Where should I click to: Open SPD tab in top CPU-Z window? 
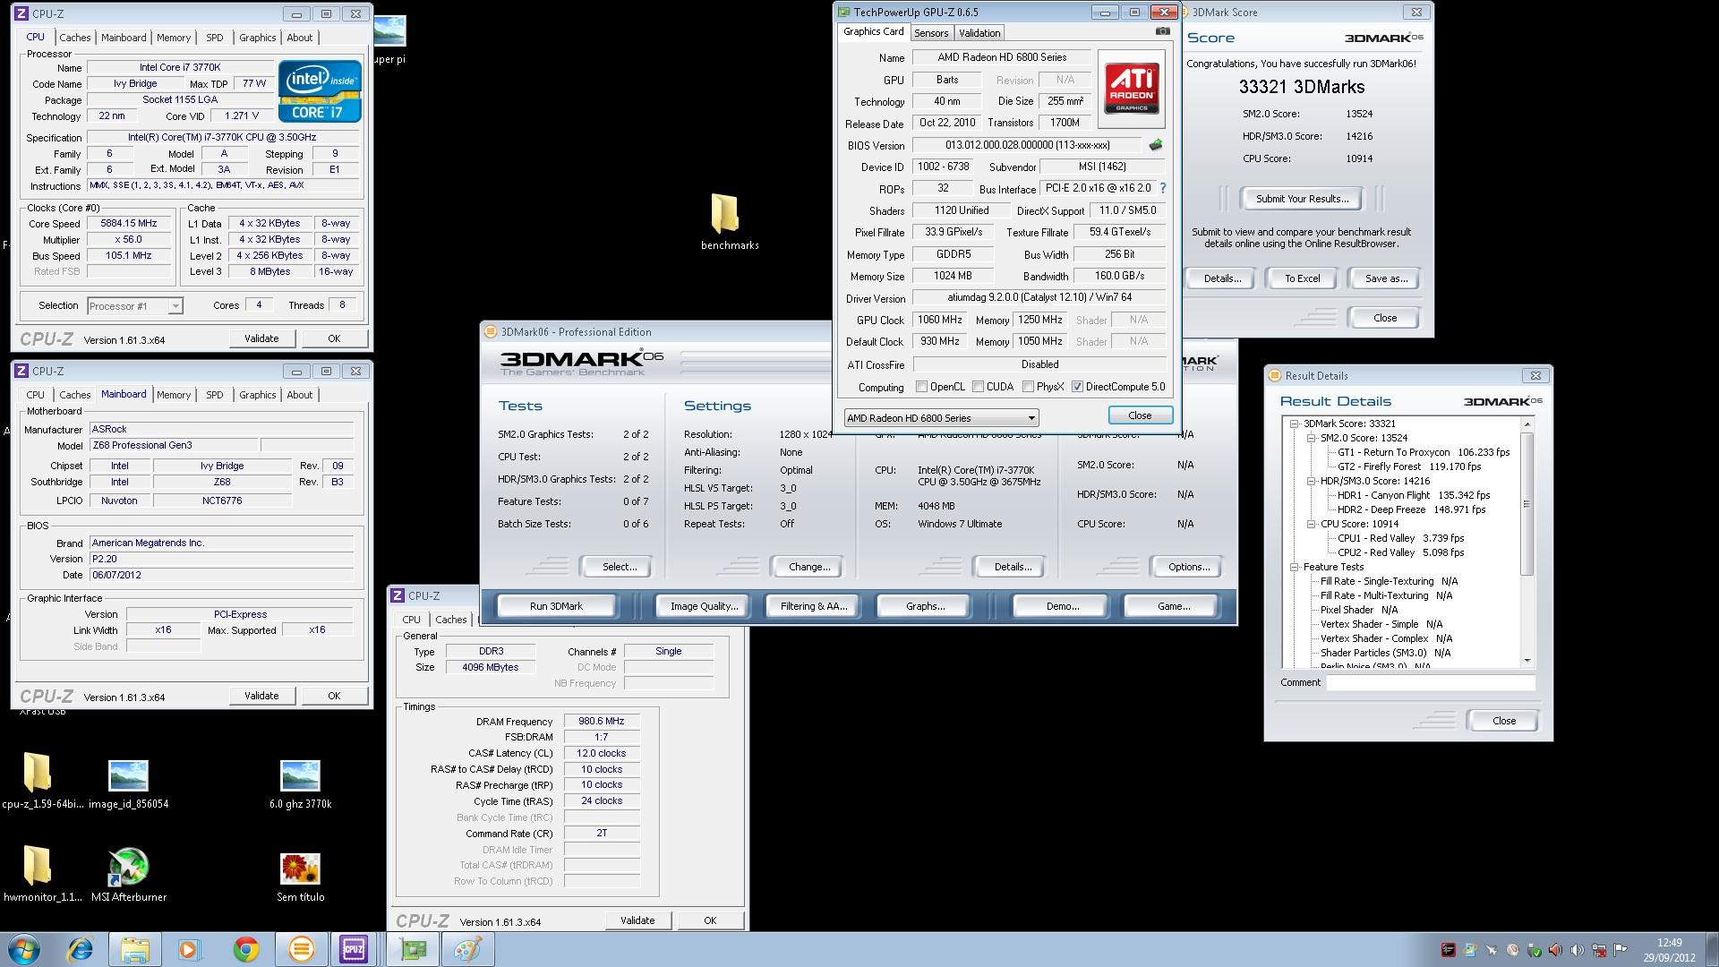click(215, 38)
